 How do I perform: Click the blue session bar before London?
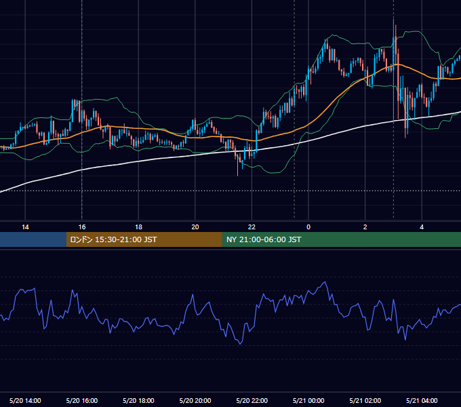pos(33,239)
